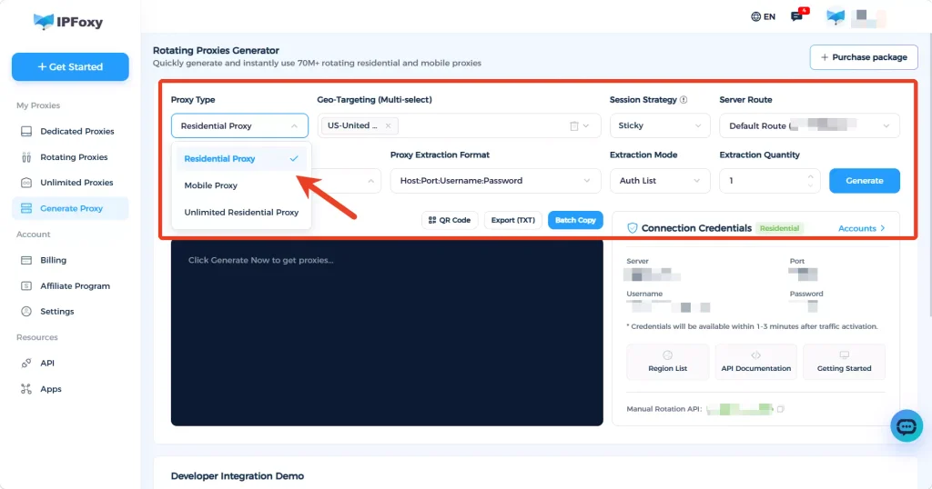
Task: Click the Unlimited Proxies sidebar icon
Action: (x=26, y=183)
